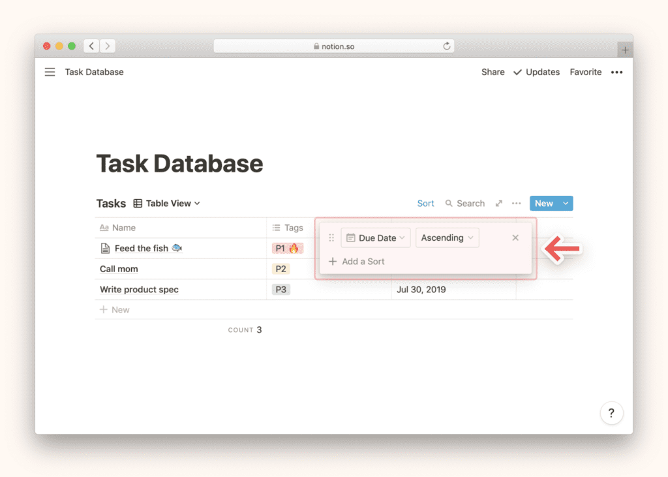The height and width of the screenshot is (477, 668).
Task: Open Table View switcher dropdown
Action: (x=166, y=204)
